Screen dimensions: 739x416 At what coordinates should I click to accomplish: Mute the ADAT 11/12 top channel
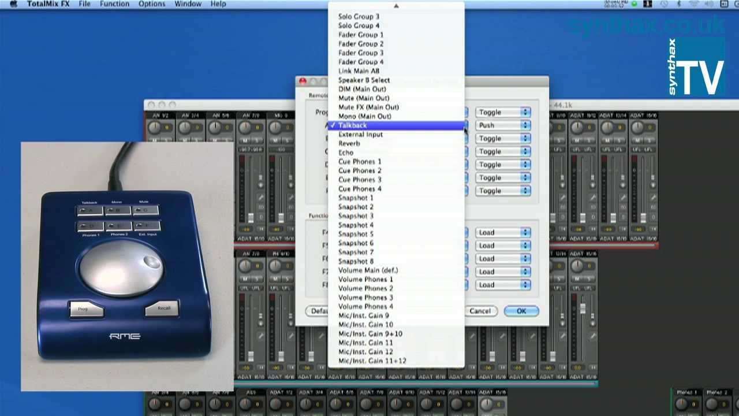(577, 140)
